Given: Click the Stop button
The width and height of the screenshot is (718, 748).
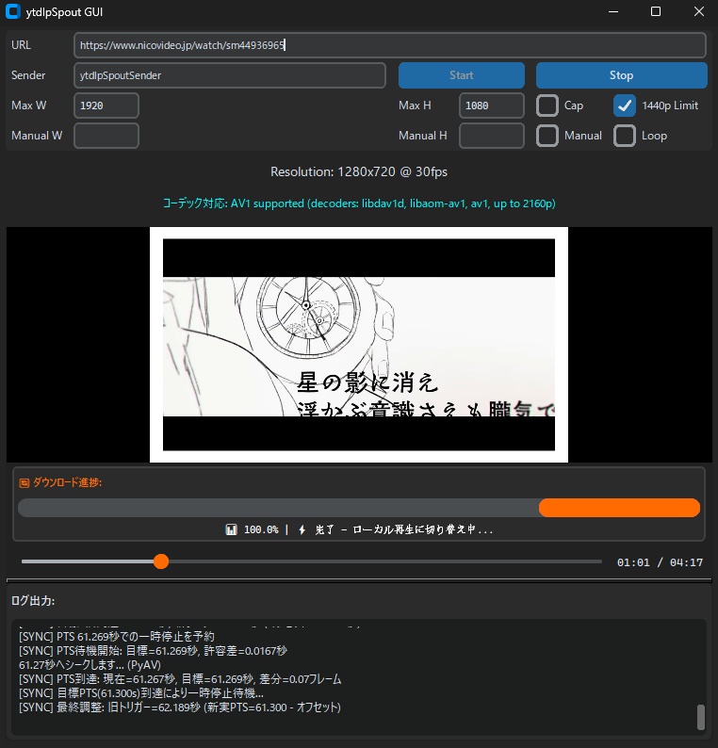Looking at the screenshot, I should (x=621, y=75).
